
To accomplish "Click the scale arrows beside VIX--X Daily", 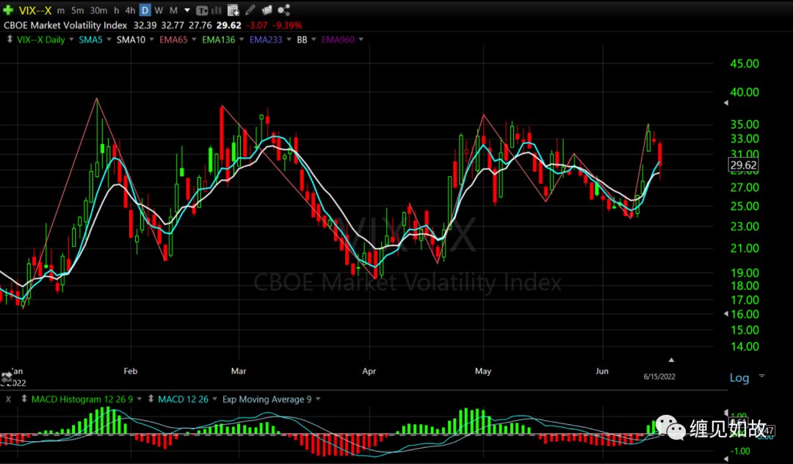I will point(9,40).
